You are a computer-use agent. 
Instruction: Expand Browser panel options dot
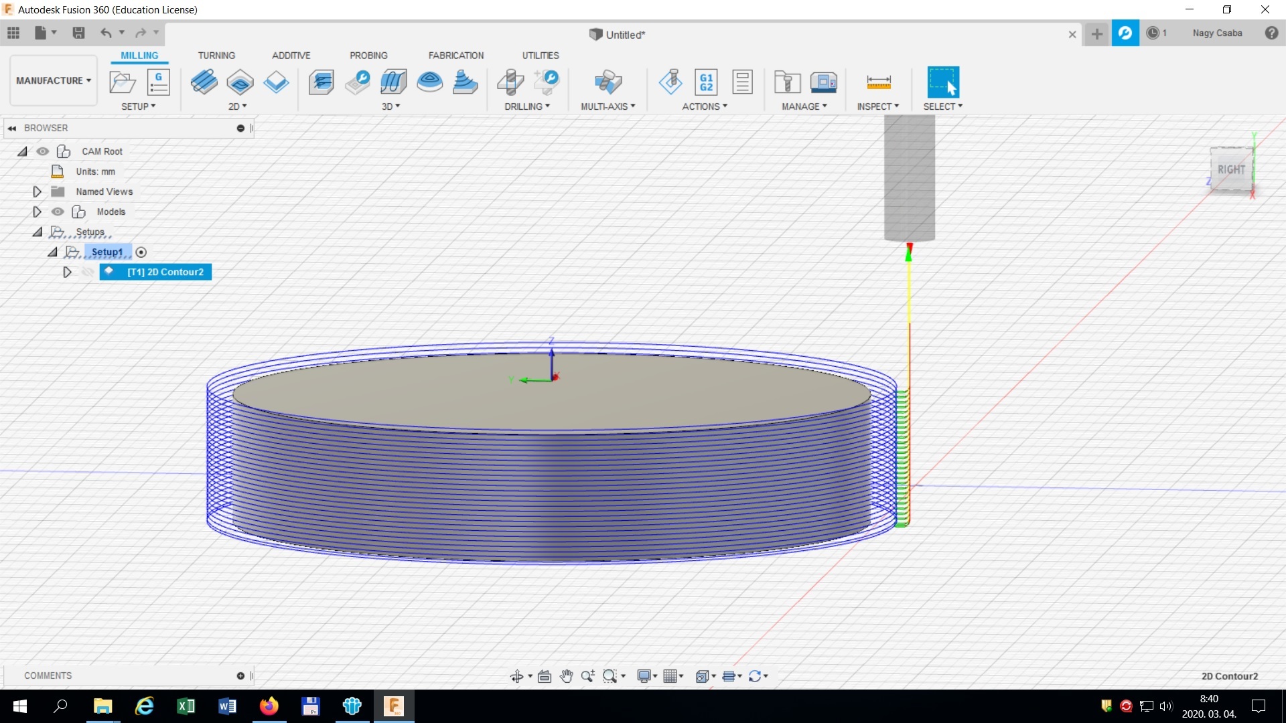pos(240,128)
